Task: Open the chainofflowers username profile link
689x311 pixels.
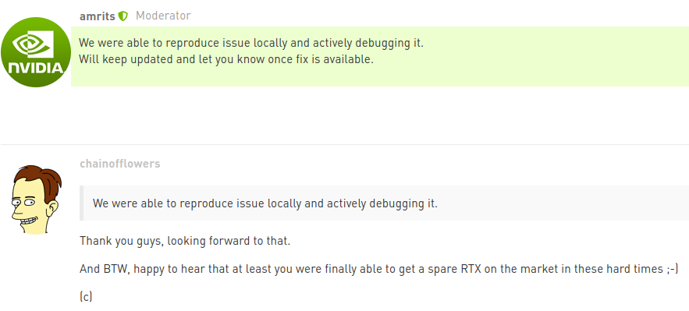Action: click(120, 164)
